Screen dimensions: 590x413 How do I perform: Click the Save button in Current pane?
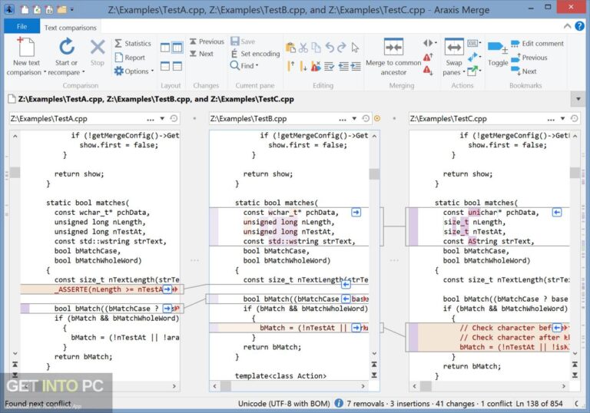coord(243,41)
